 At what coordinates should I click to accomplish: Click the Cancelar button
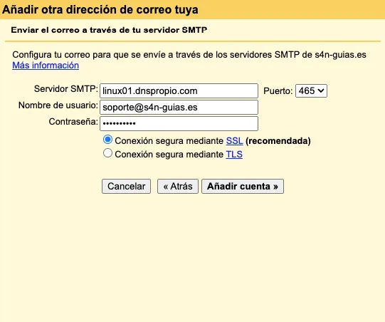(126, 187)
